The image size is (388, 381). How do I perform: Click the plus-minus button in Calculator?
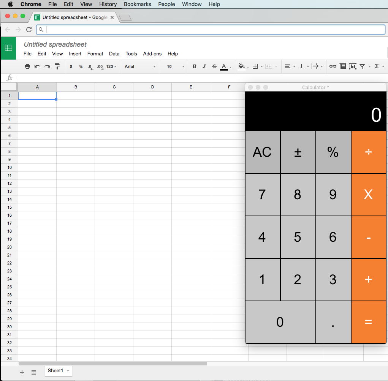298,152
